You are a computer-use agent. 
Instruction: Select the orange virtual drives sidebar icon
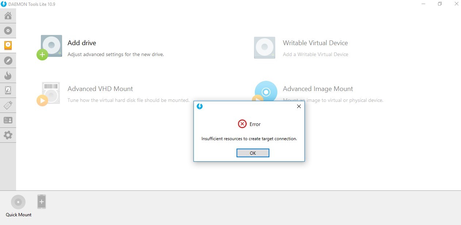[8, 46]
